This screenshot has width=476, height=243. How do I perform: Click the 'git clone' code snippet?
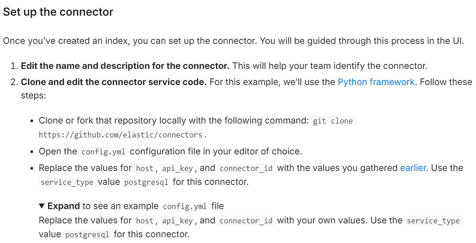[333, 121]
